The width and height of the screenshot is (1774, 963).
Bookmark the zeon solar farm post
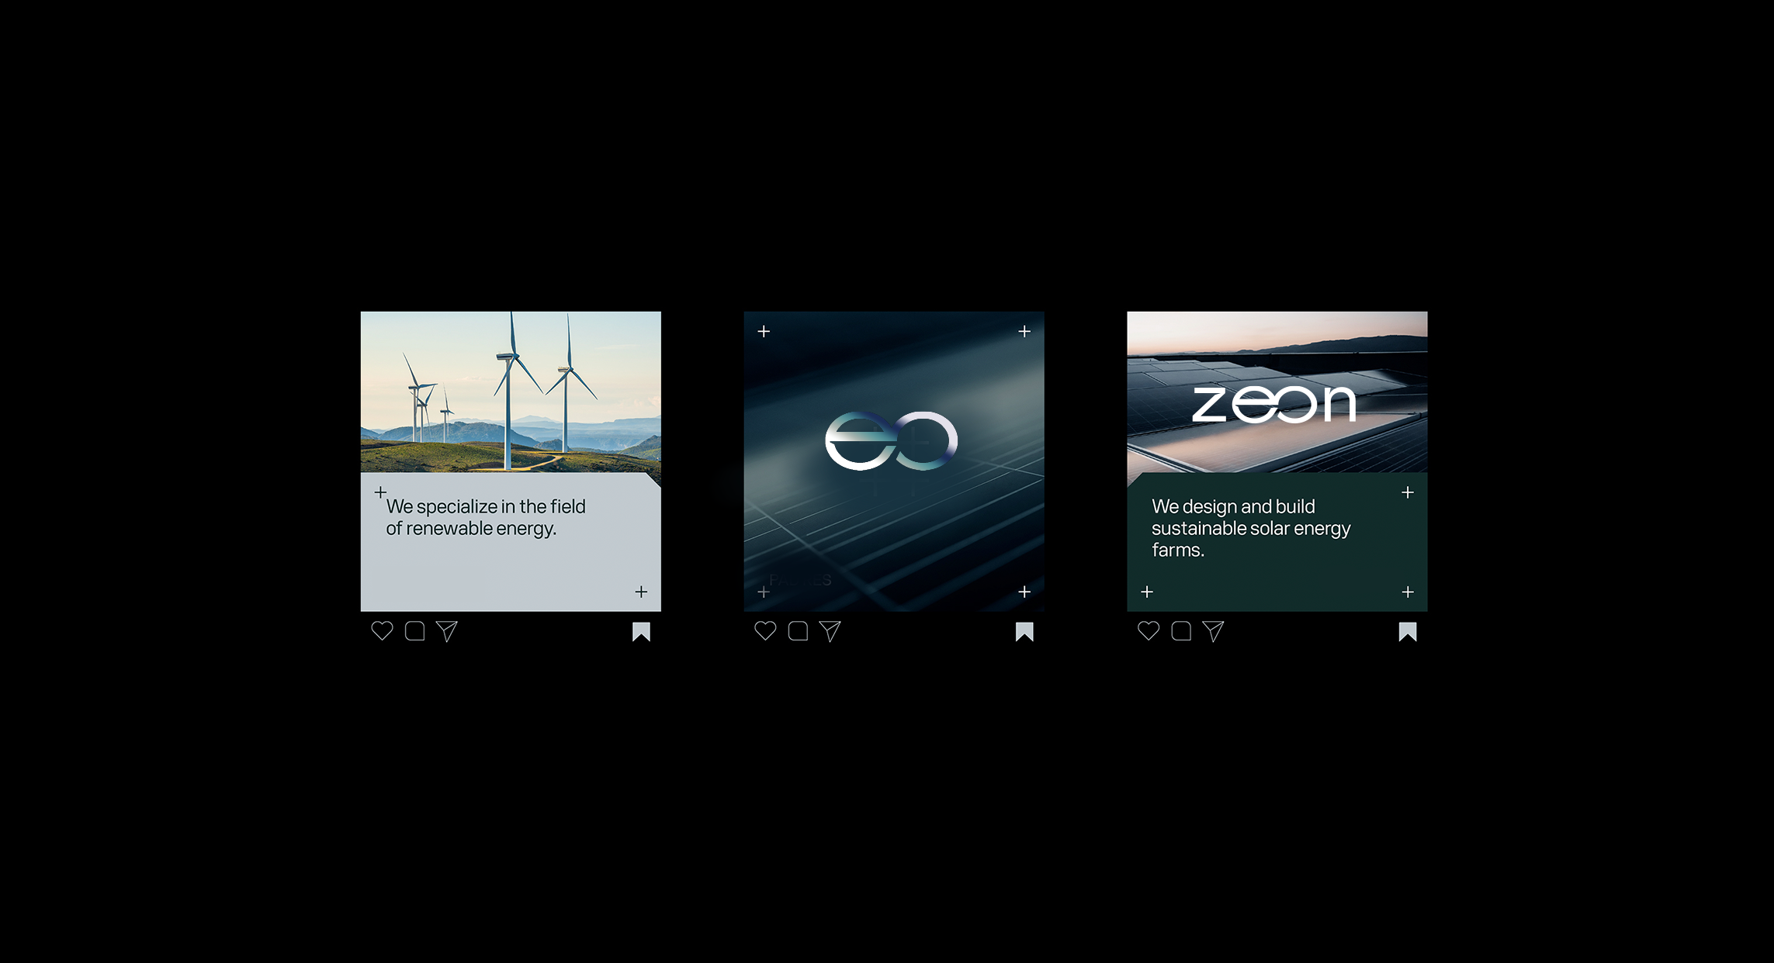(x=1408, y=632)
